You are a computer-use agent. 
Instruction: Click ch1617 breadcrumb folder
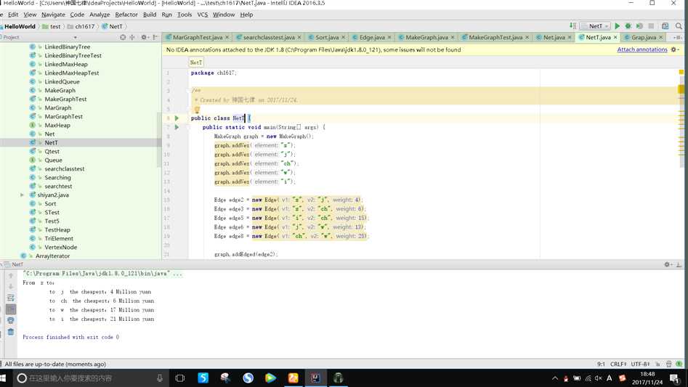[81, 26]
